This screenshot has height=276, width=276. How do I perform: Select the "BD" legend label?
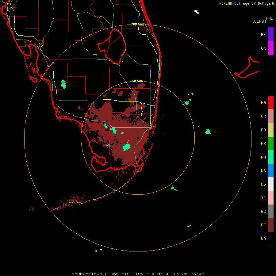click(x=263, y=130)
